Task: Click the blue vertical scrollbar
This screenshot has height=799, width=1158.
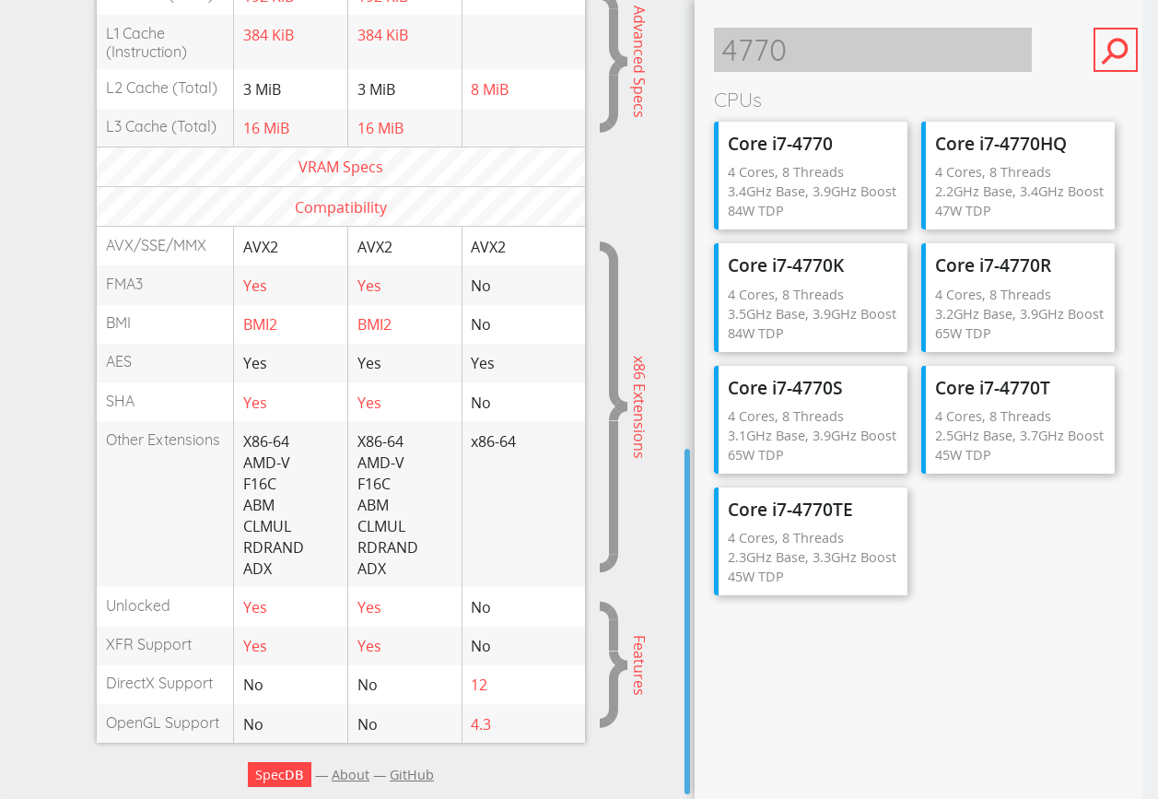Action: 687,620
